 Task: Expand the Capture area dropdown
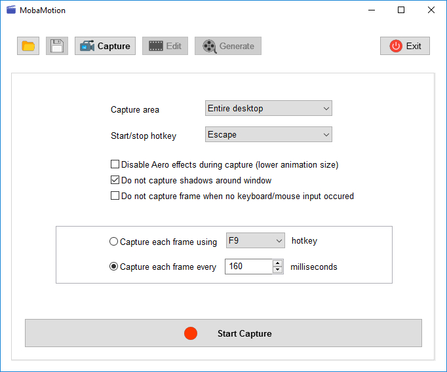[x=269, y=108]
